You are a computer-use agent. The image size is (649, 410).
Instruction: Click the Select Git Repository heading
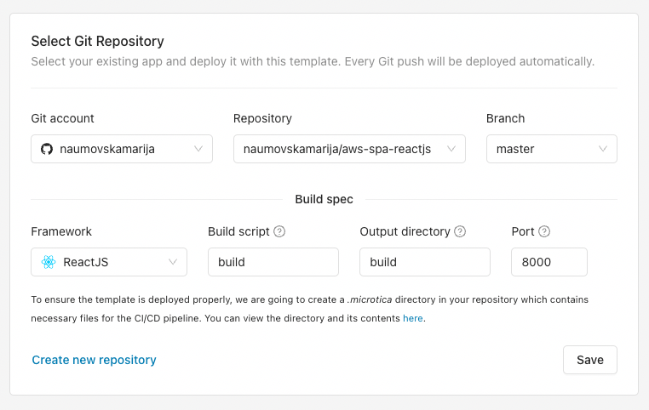(97, 41)
